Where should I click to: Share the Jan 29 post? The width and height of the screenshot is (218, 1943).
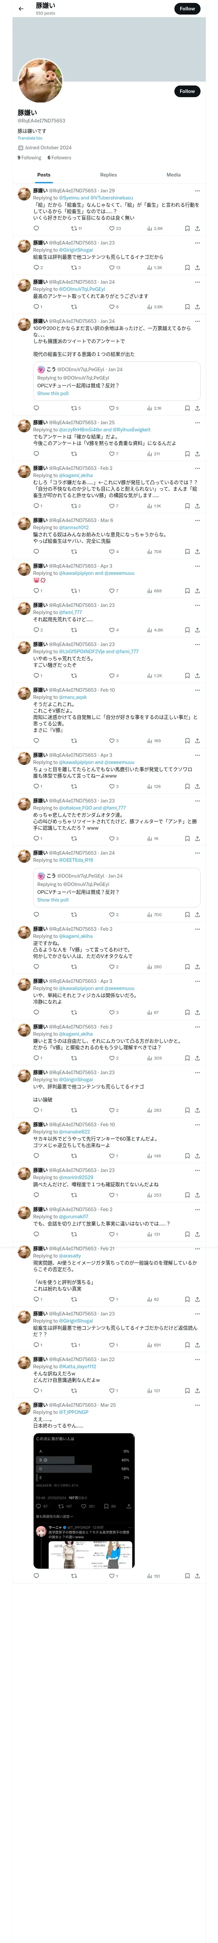point(197,228)
